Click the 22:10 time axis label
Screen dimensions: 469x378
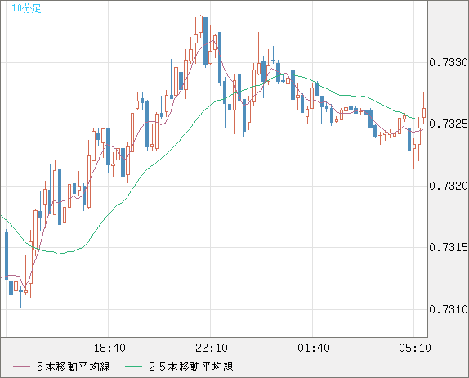tap(212, 348)
